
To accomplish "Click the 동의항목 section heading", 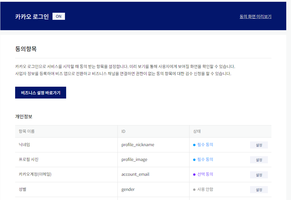I will pyautogui.click(x=26, y=49).
